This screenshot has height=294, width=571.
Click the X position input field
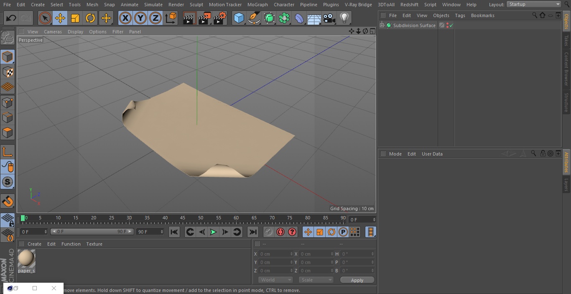point(276,254)
